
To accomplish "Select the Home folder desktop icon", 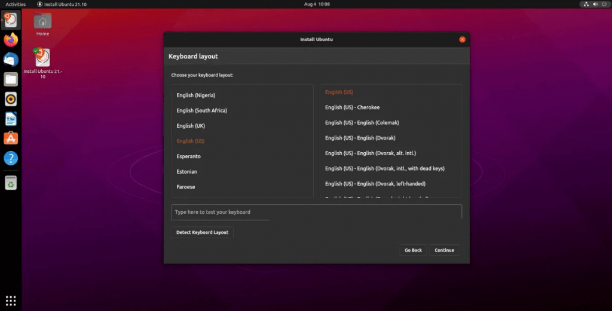I will (x=42, y=24).
